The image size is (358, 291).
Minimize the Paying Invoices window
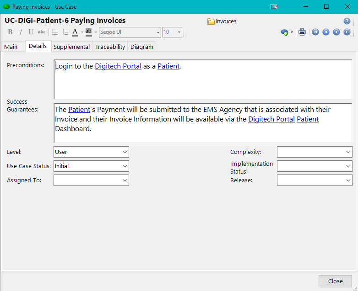(x=306, y=6)
